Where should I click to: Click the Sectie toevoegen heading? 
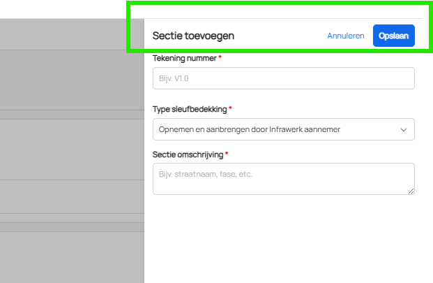(x=193, y=36)
